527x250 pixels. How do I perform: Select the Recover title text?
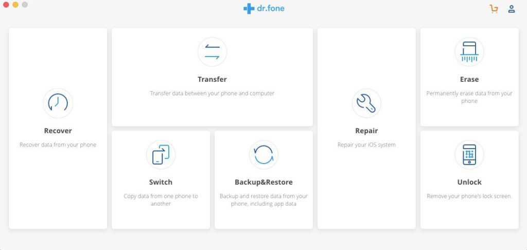58,131
